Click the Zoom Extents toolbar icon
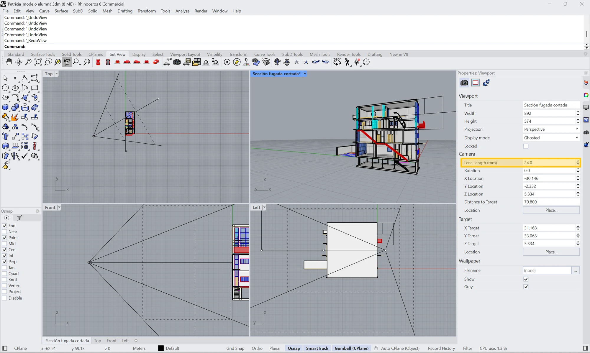This screenshot has width=590, height=353. (x=38, y=62)
